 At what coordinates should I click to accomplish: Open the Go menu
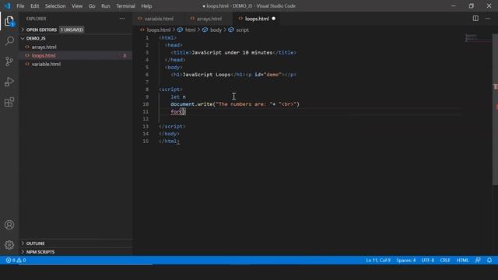tap(92, 6)
